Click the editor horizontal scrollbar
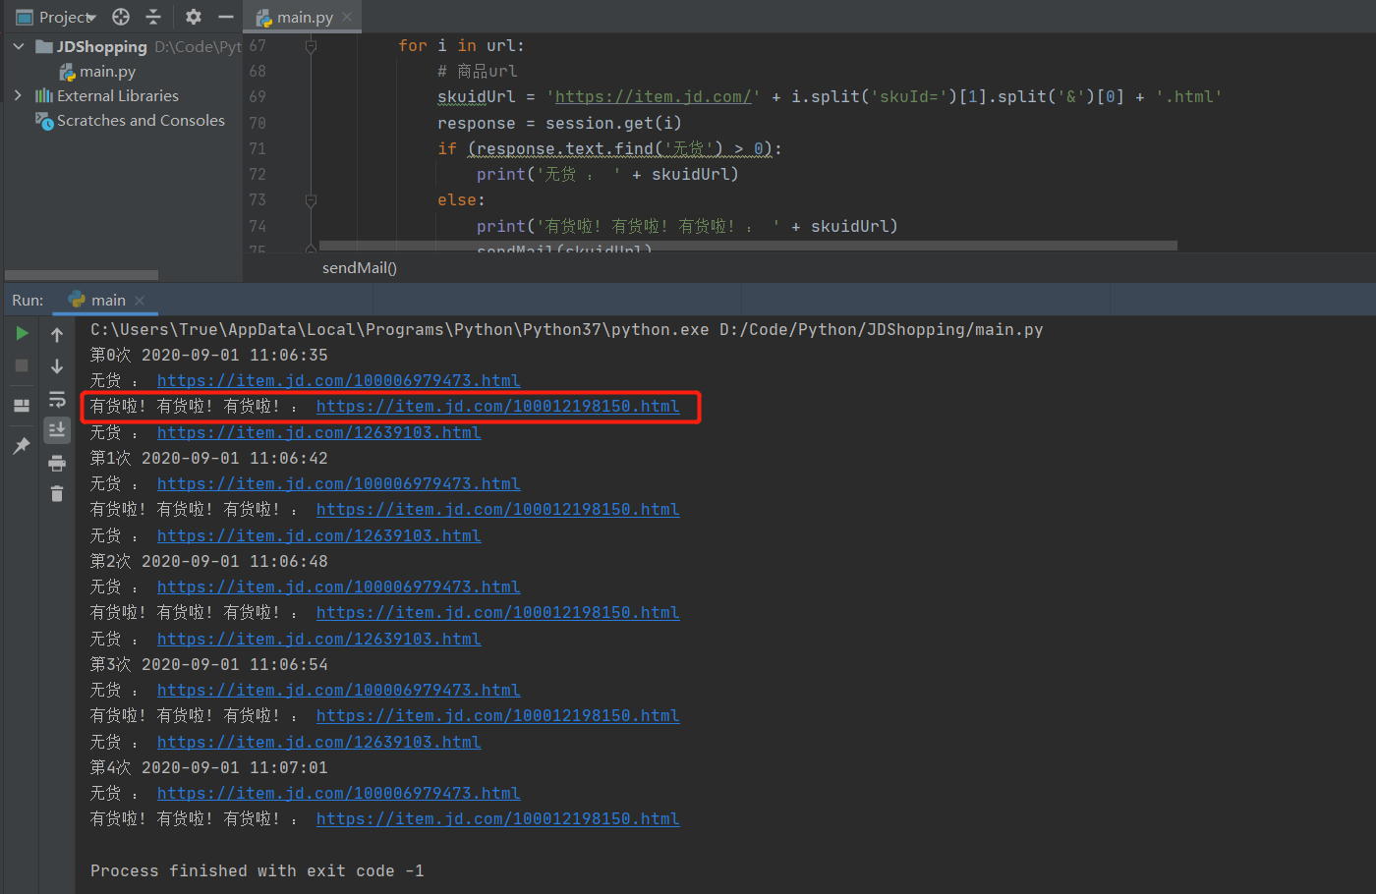The width and height of the screenshot is (1376, 894). [748, 246]
